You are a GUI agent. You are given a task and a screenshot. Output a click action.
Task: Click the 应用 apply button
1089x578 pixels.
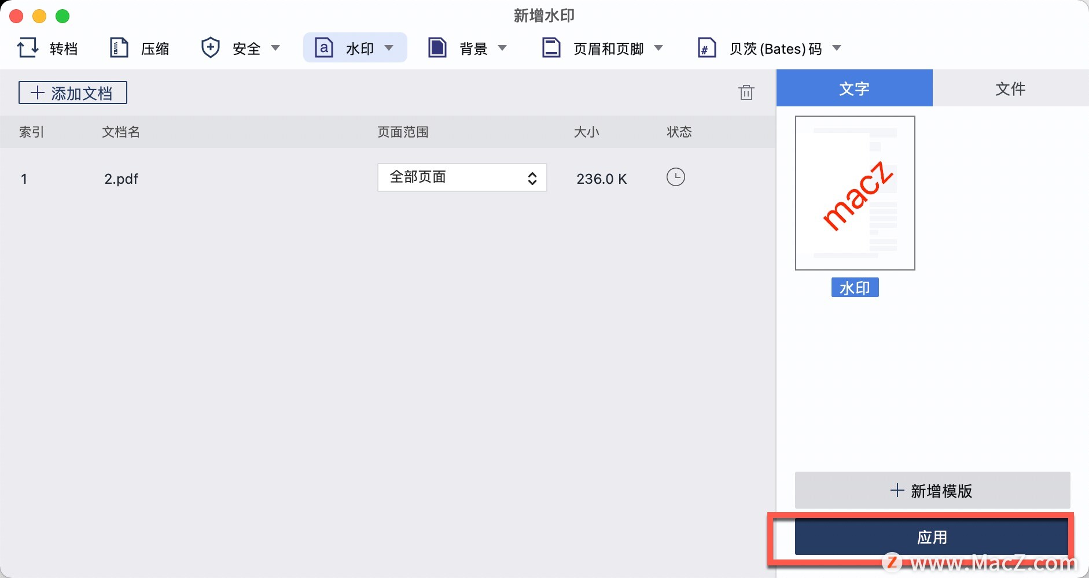click(x=932, y=537)
